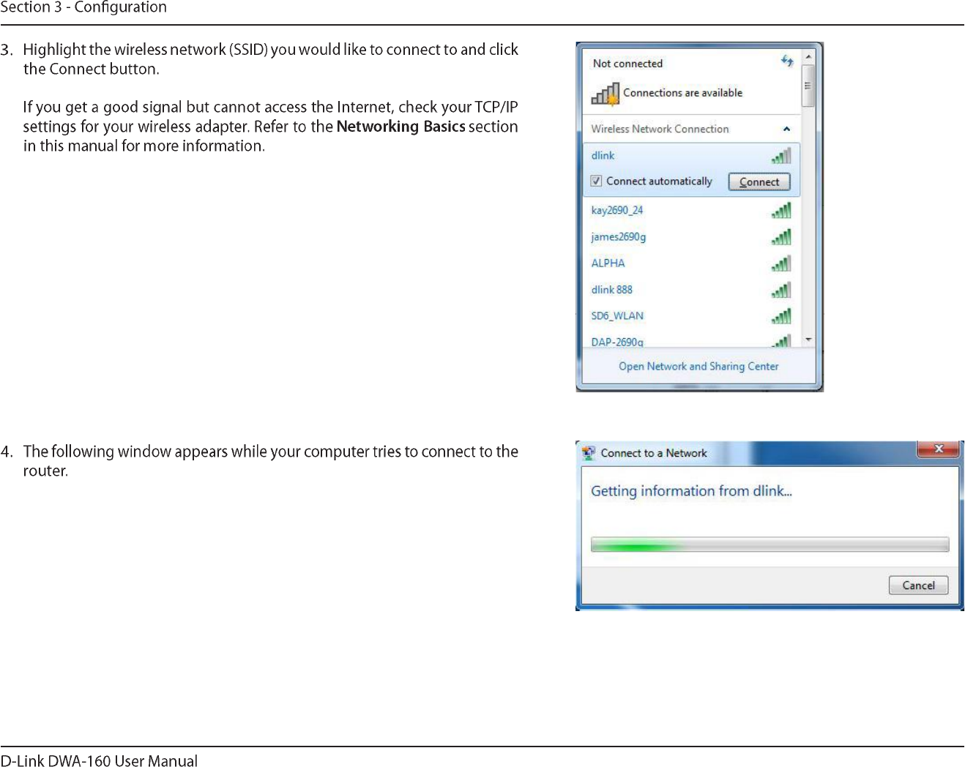Viewport: 965px width, 767px height.
Task: Click signal strength icon for DAP-2690g
Action: pos(781,341)
